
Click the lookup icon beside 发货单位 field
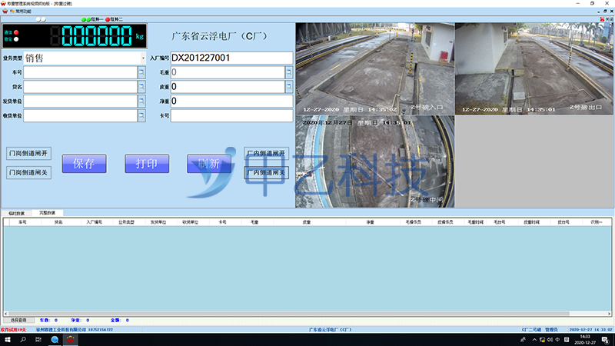click(x=141, y=101)
